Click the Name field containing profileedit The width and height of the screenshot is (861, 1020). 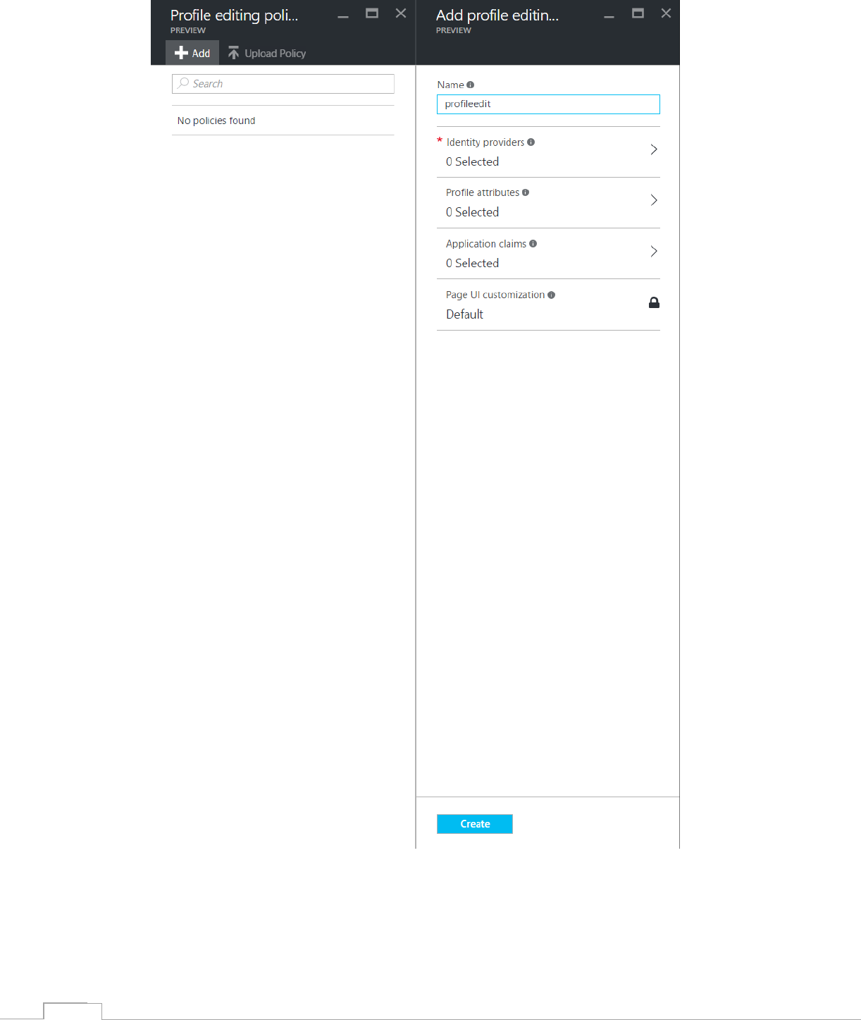(548, 104)
